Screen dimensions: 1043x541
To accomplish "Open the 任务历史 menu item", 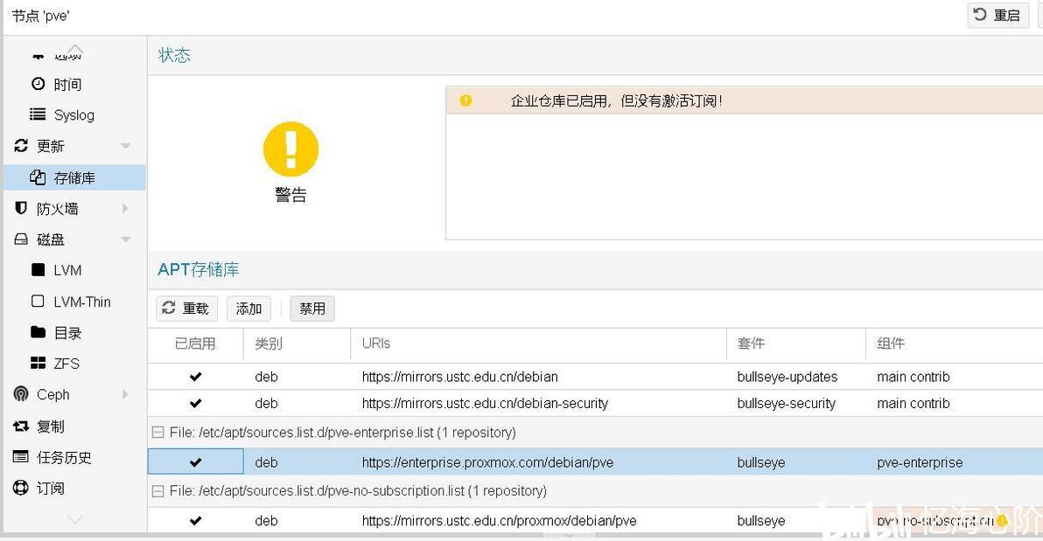I will (74, 457).
